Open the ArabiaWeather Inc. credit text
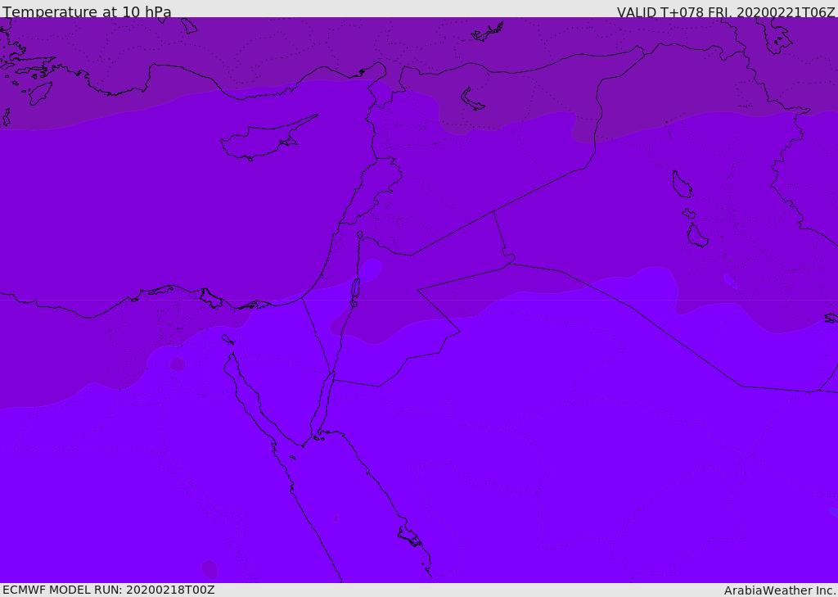The width and height of the screenshot is (838, 597). [x=779, y=590]
